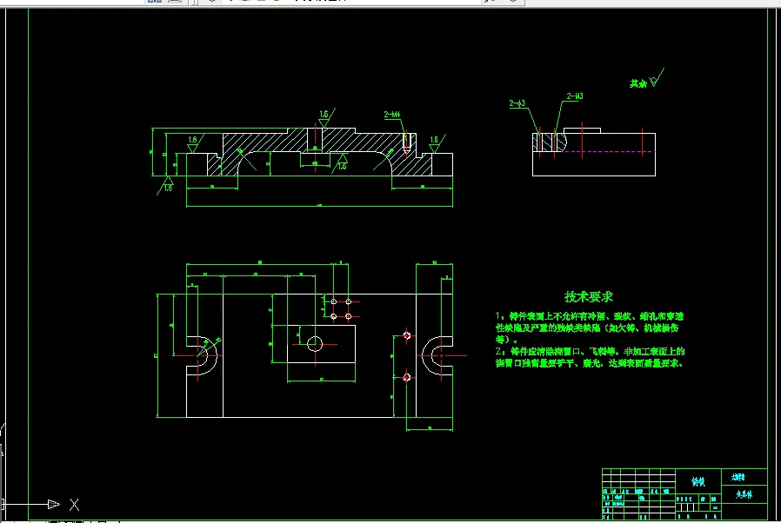
Task: Click the 夹具体 part name in title block
Action: pos(744,494)
